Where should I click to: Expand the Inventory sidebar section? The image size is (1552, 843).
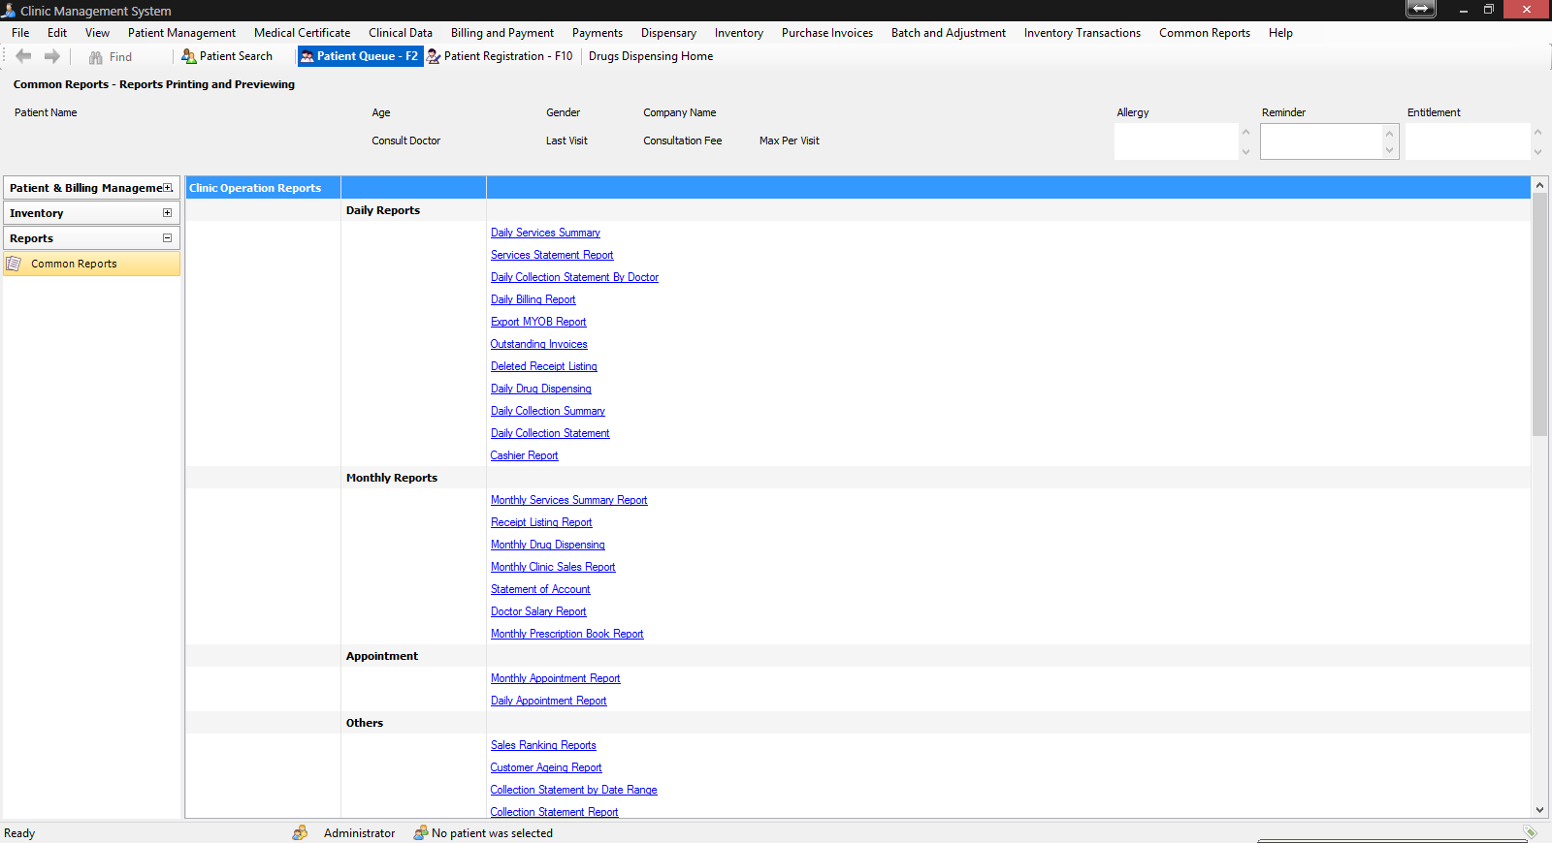click(x=167, y=213)
